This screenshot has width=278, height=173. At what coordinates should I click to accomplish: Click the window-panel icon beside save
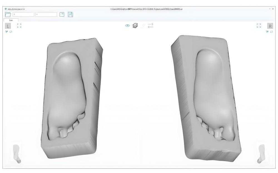click(x=62, y=14)
